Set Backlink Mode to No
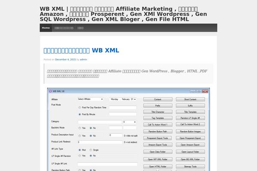The image size is (257, 171). click(x=91, y=128)
